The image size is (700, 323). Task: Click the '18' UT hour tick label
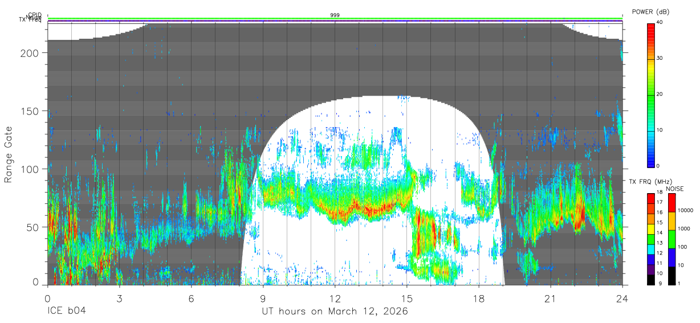click(479, 298)
